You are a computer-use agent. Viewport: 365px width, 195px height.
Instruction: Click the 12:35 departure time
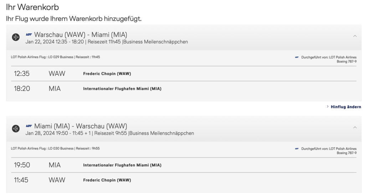point(22,74)
